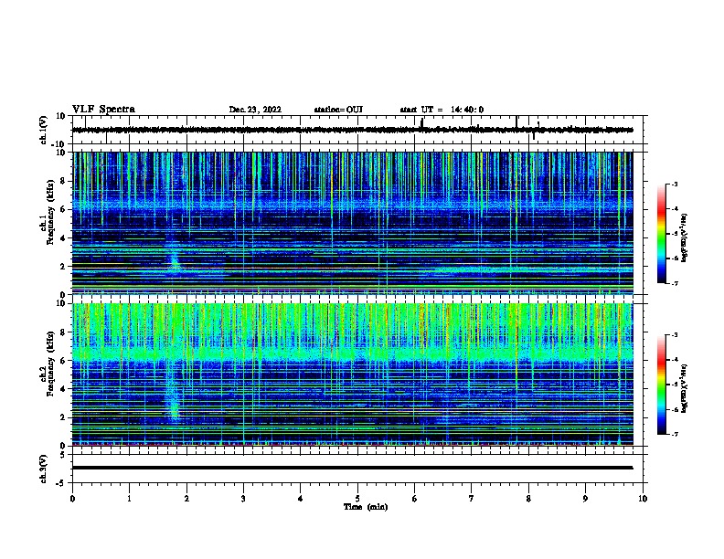The image size is (724, 559).
Task: Click time axis tick label "4"
Action: (x=301, y=499)
